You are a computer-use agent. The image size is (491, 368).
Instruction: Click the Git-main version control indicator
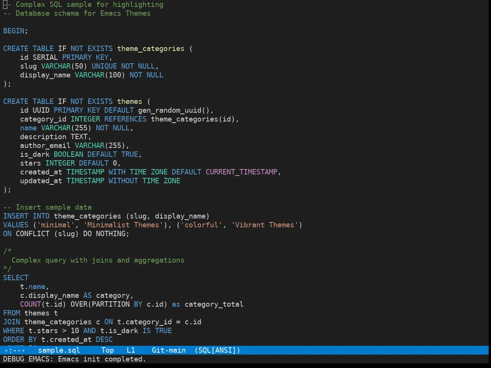click(169, 350)
